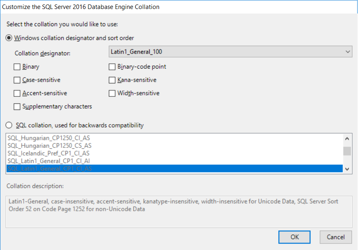Click the collation list scroll down arrow
The height and width of the screenshot is (250, 358).
(x=347, y=169)
